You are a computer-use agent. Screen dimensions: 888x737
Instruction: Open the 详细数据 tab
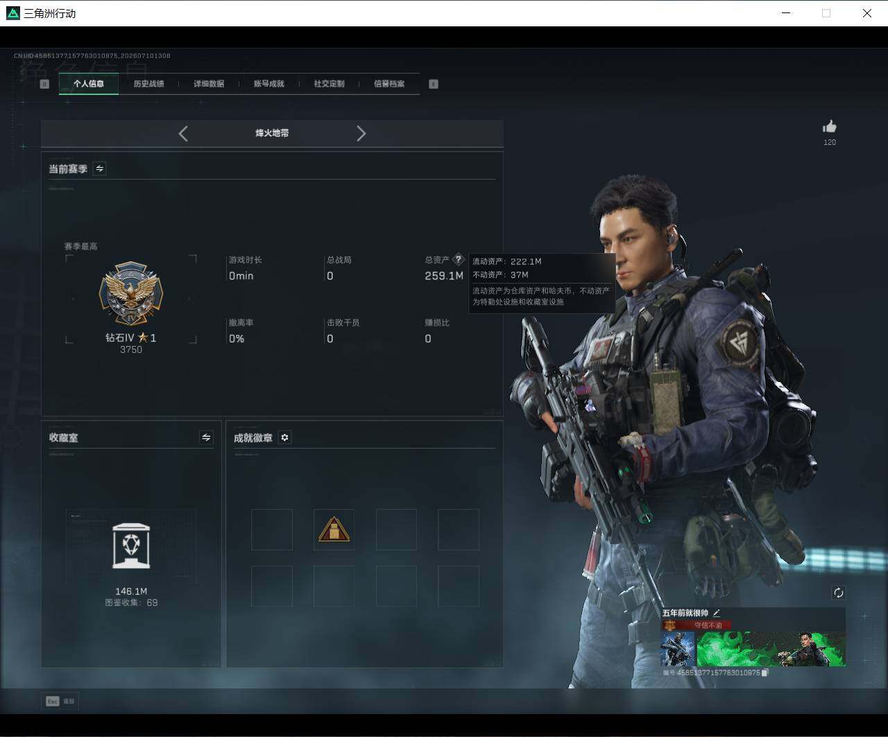pyautogui.click(x=209, y=84)
